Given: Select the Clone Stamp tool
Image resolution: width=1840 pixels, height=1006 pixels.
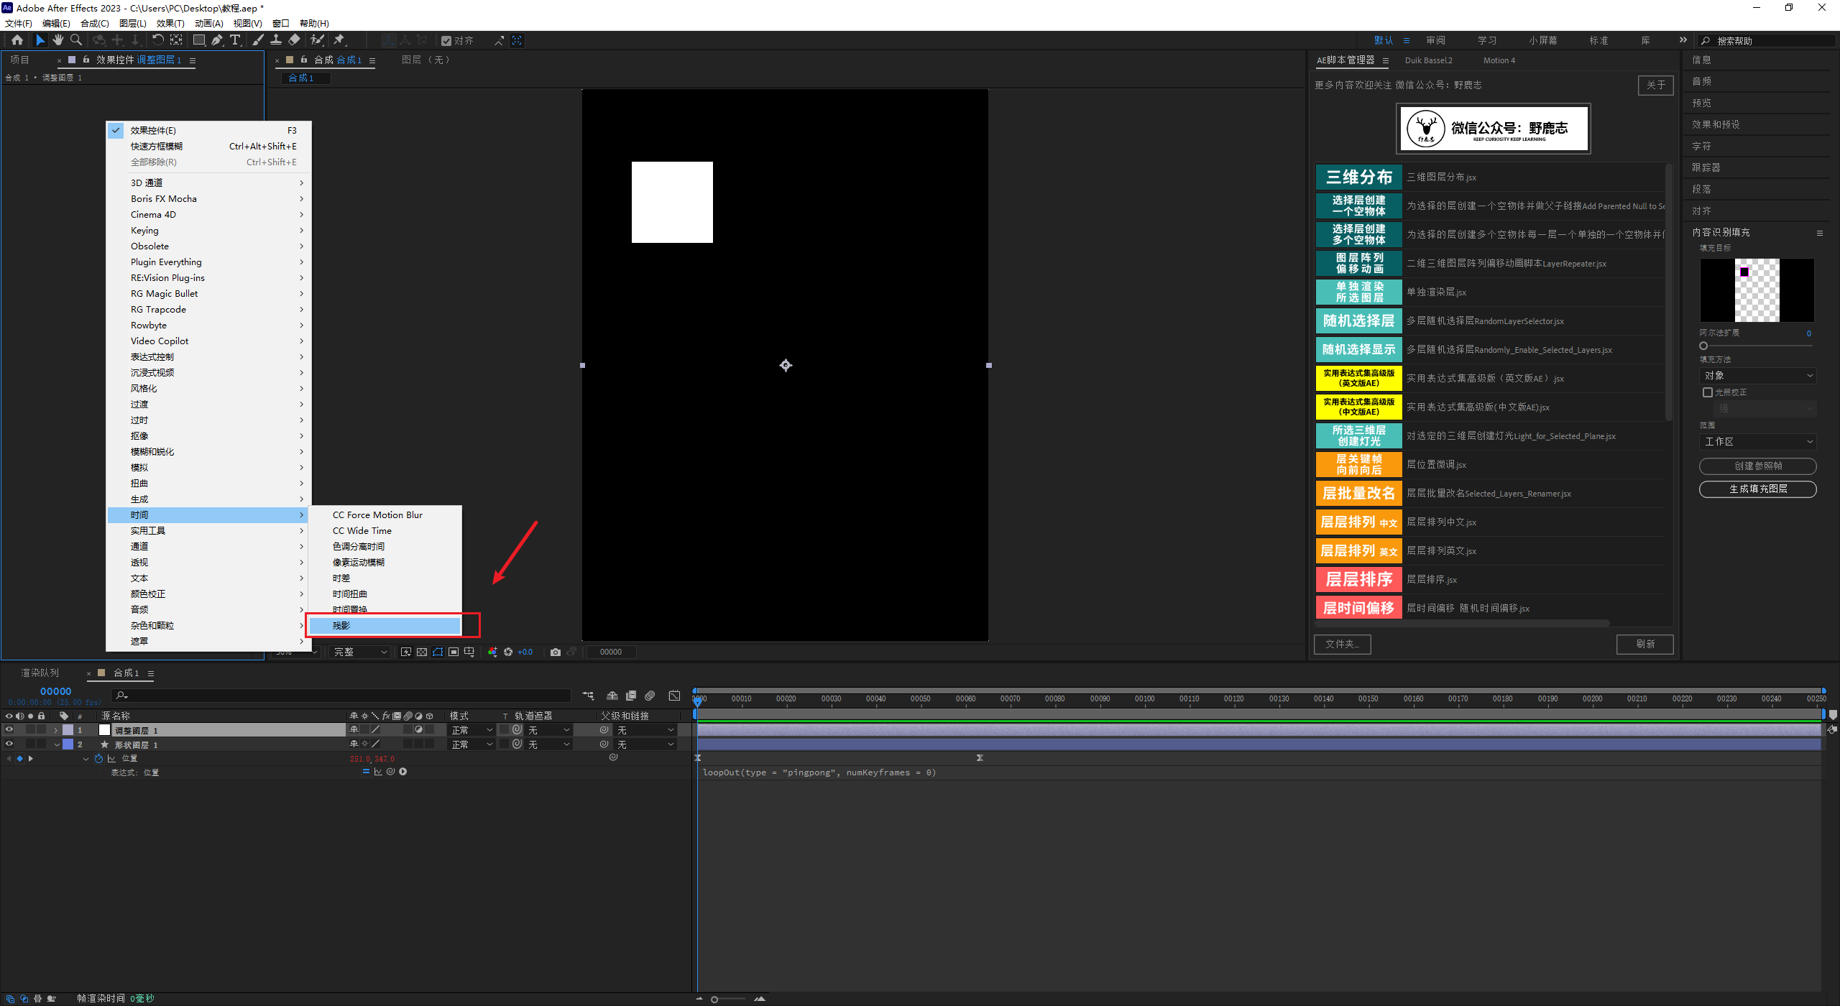Looking at the screenshot, I should (276, 40).
